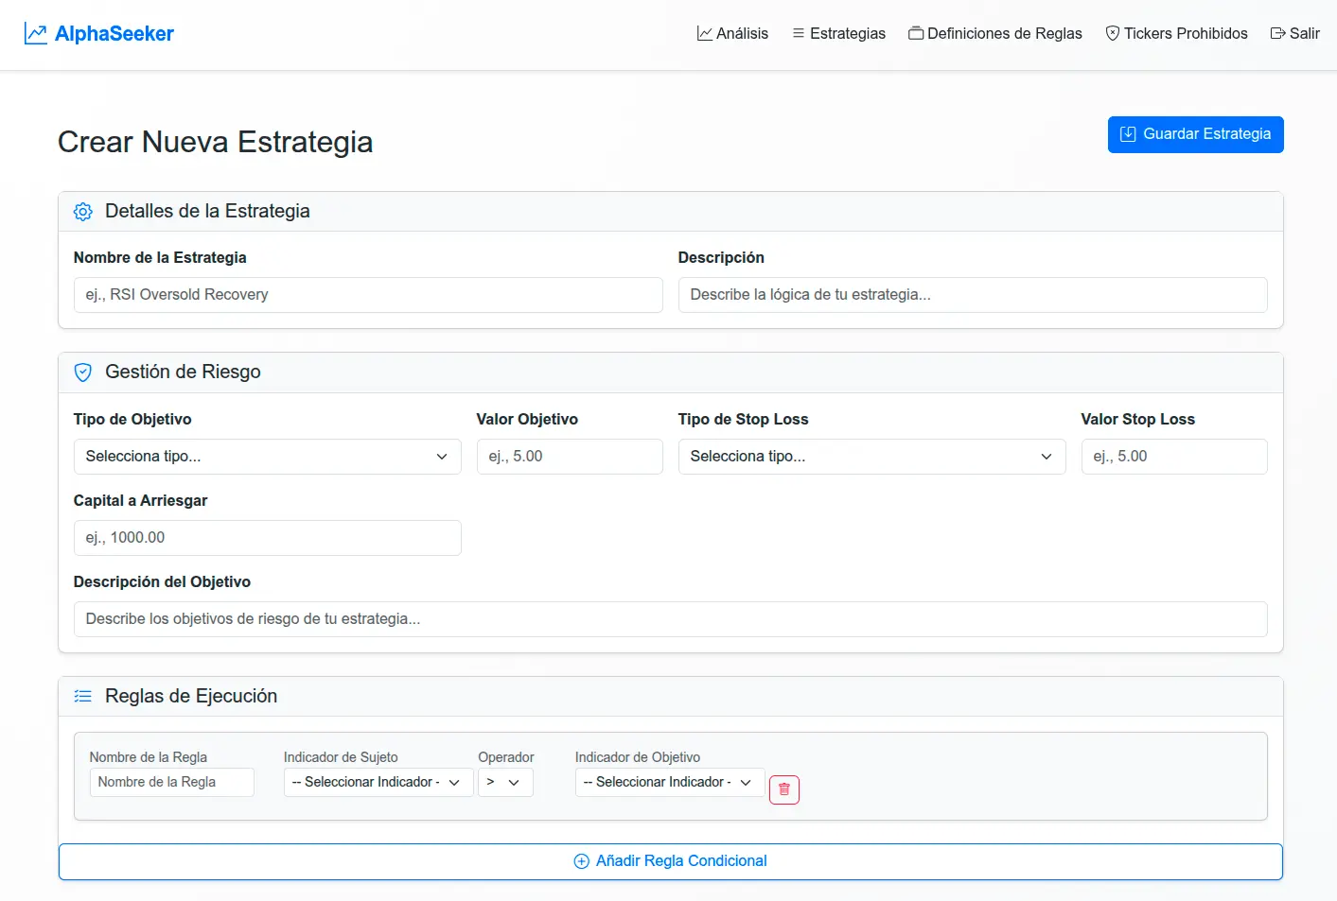Focus the Descripción input field
The width and height of the screenshot is (1337, 901).
click(x=973, y=295)
